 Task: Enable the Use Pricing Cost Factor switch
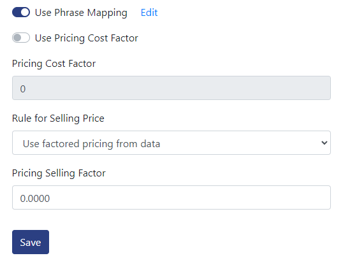(x=21, y=38)
